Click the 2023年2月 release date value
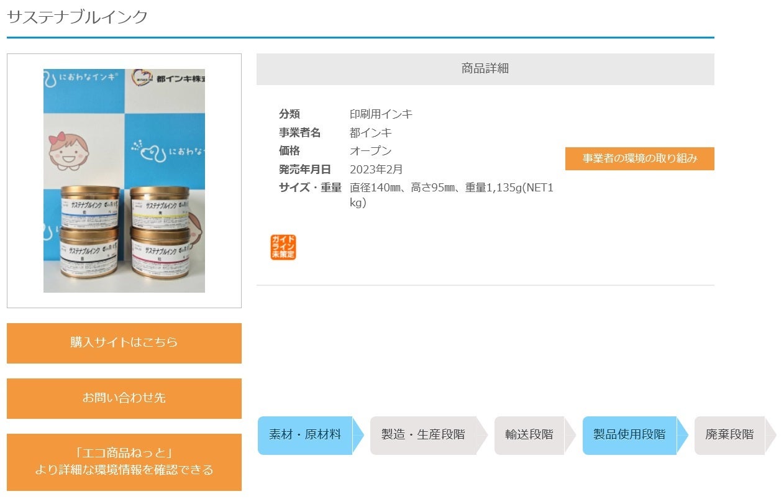 coord(376,170)
